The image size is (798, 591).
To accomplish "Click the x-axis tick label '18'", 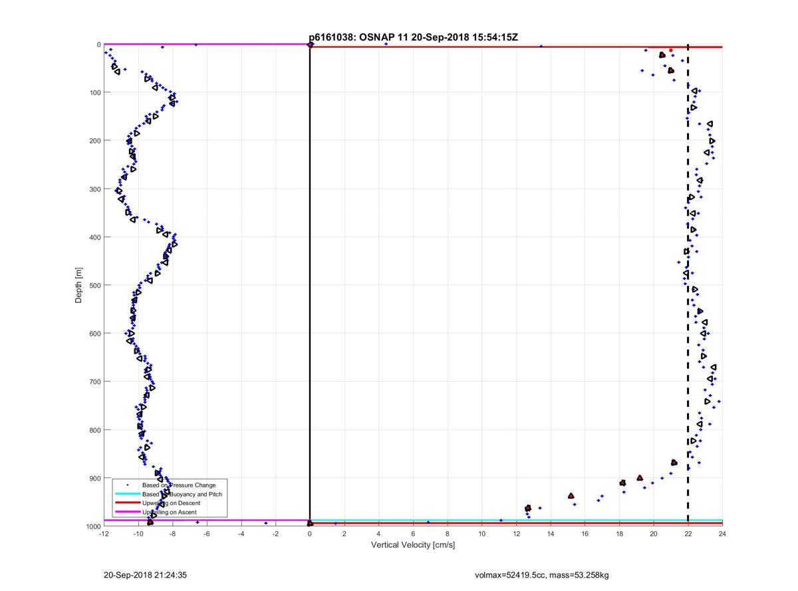I will click(x=619, y=533).
